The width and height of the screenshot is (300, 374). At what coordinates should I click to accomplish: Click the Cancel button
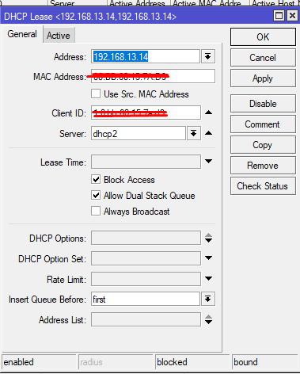[263, 58]
